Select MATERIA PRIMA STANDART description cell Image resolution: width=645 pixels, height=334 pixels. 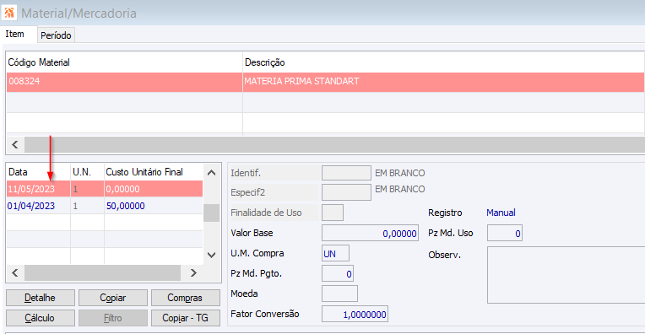click(x=443, y=81)
